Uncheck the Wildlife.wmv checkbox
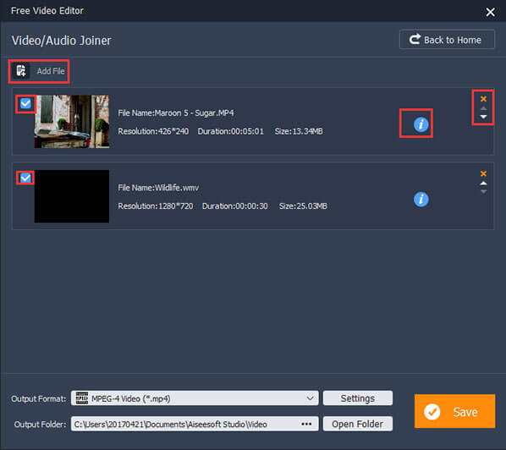The width and height of the screenshot is (506, 450). (25, 178)
